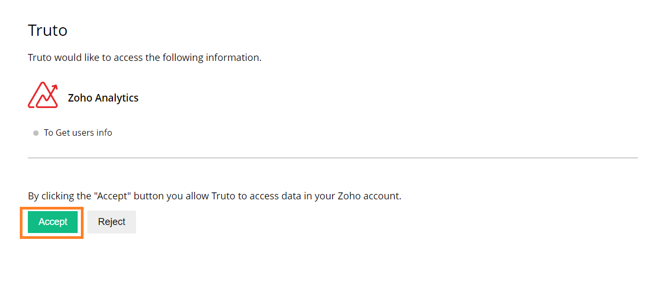Click the "Truto would like to access" sentence

(145, 57)
